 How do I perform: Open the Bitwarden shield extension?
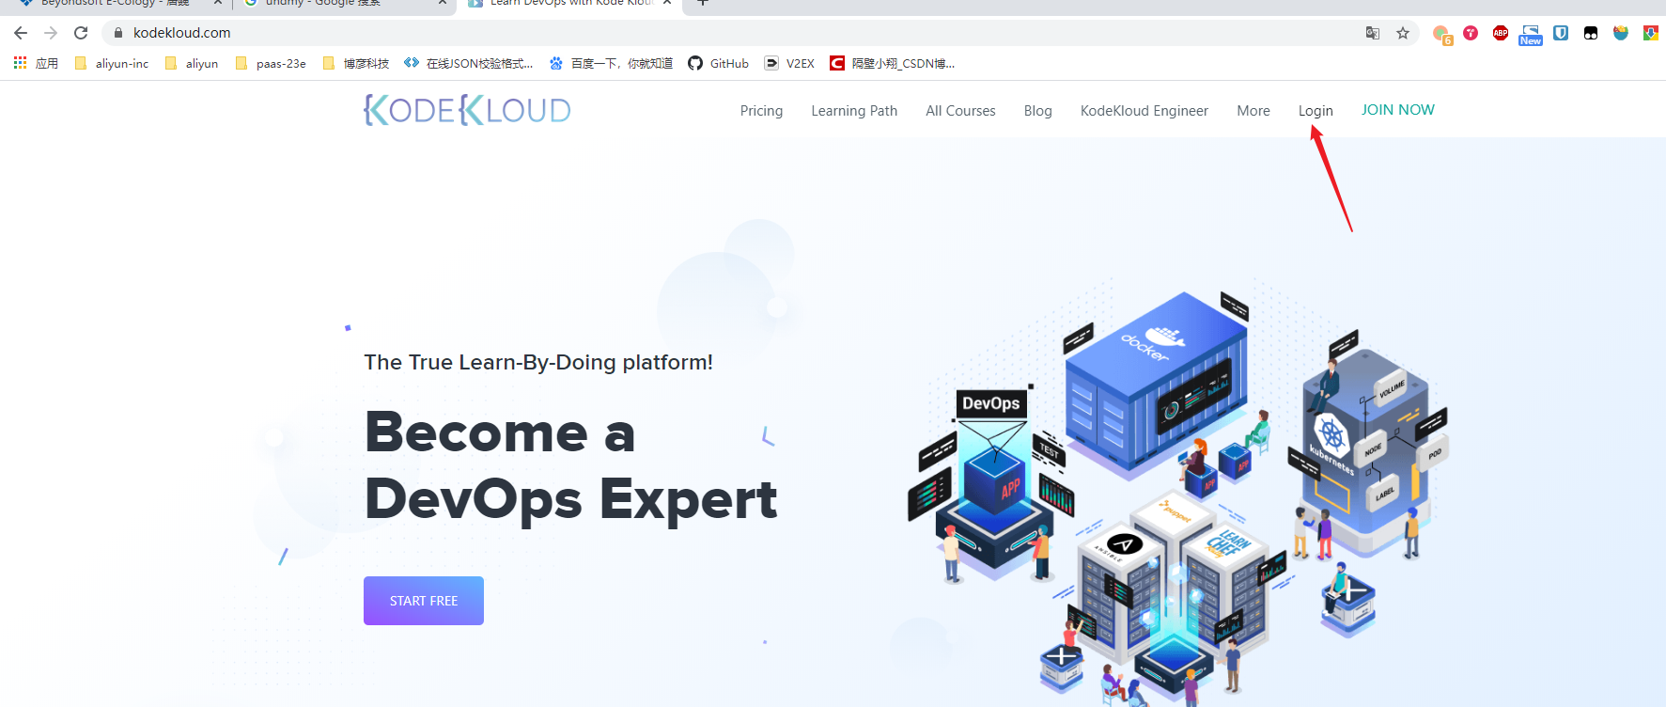click(x=1561, y=33)
